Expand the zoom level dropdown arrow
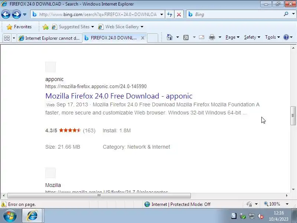 287,204
